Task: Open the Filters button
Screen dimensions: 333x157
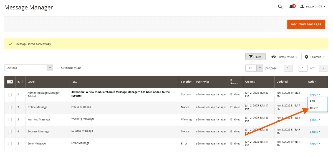Action: (255, 57)
